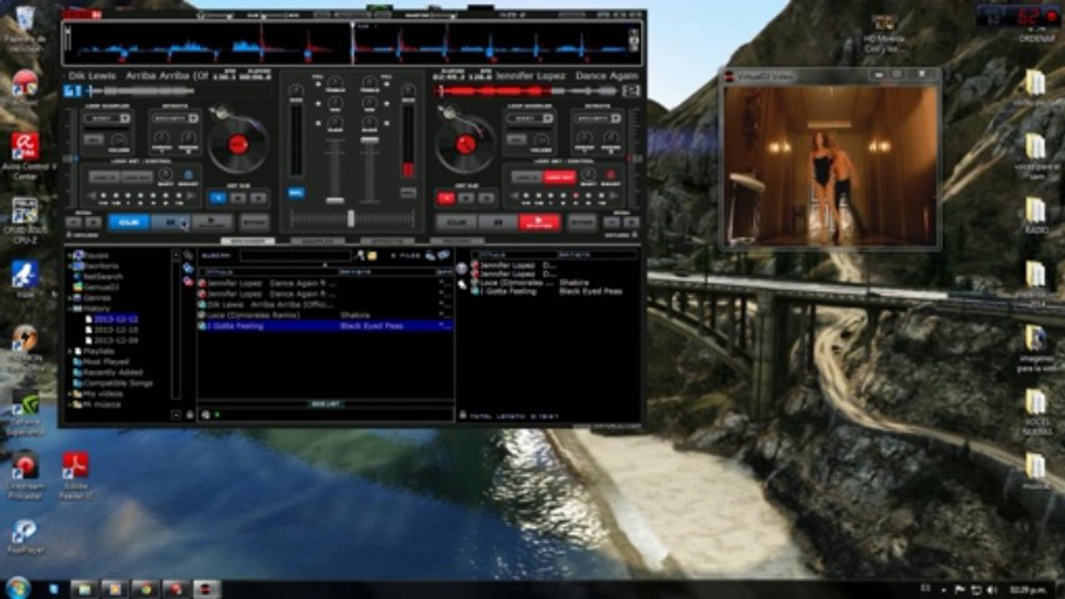
Task: Click the crossfader handle
Action: [351, 219]
